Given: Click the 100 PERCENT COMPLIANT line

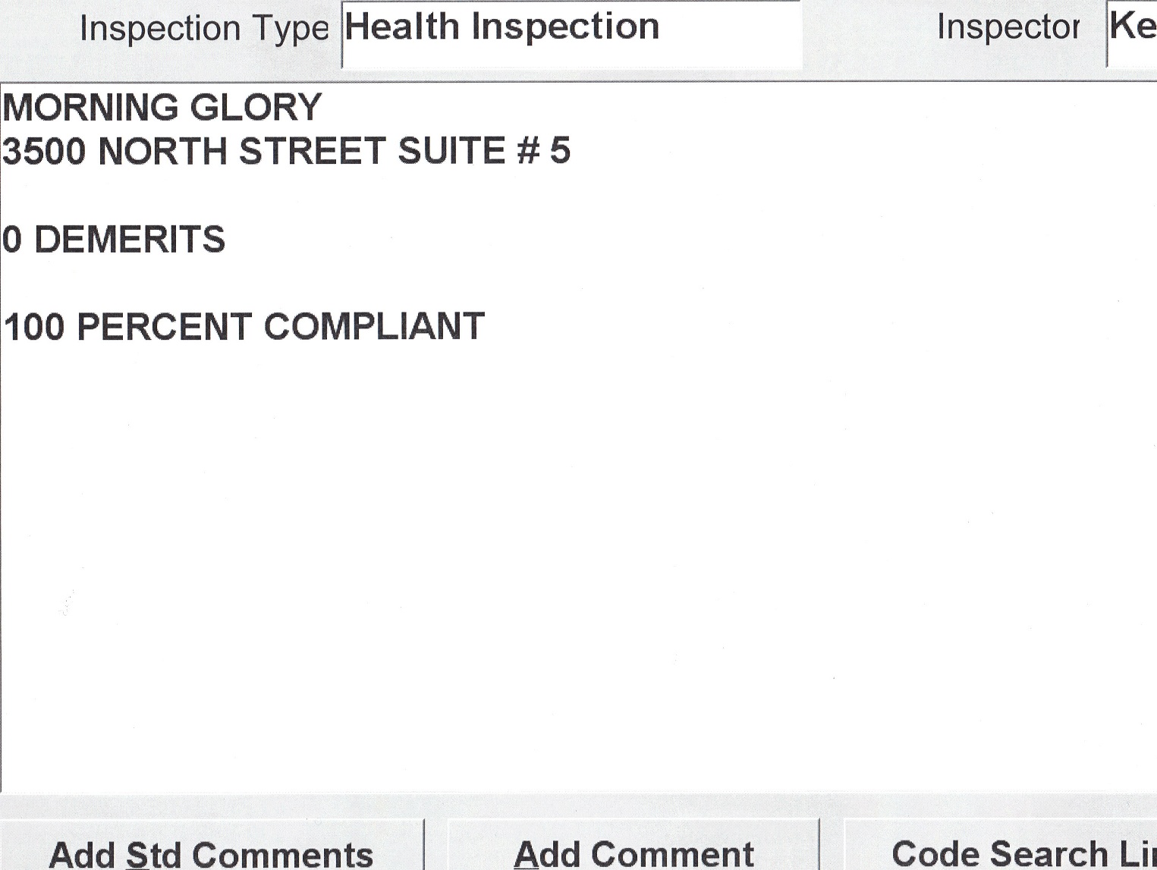Looking at the screenshot, I should [x=244, y=327].
